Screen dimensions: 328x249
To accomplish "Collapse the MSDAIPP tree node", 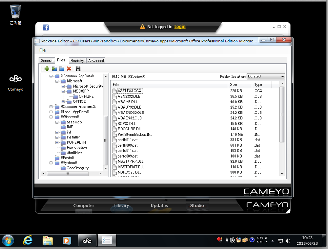I will pyautogui.click(x=63, y=91).
